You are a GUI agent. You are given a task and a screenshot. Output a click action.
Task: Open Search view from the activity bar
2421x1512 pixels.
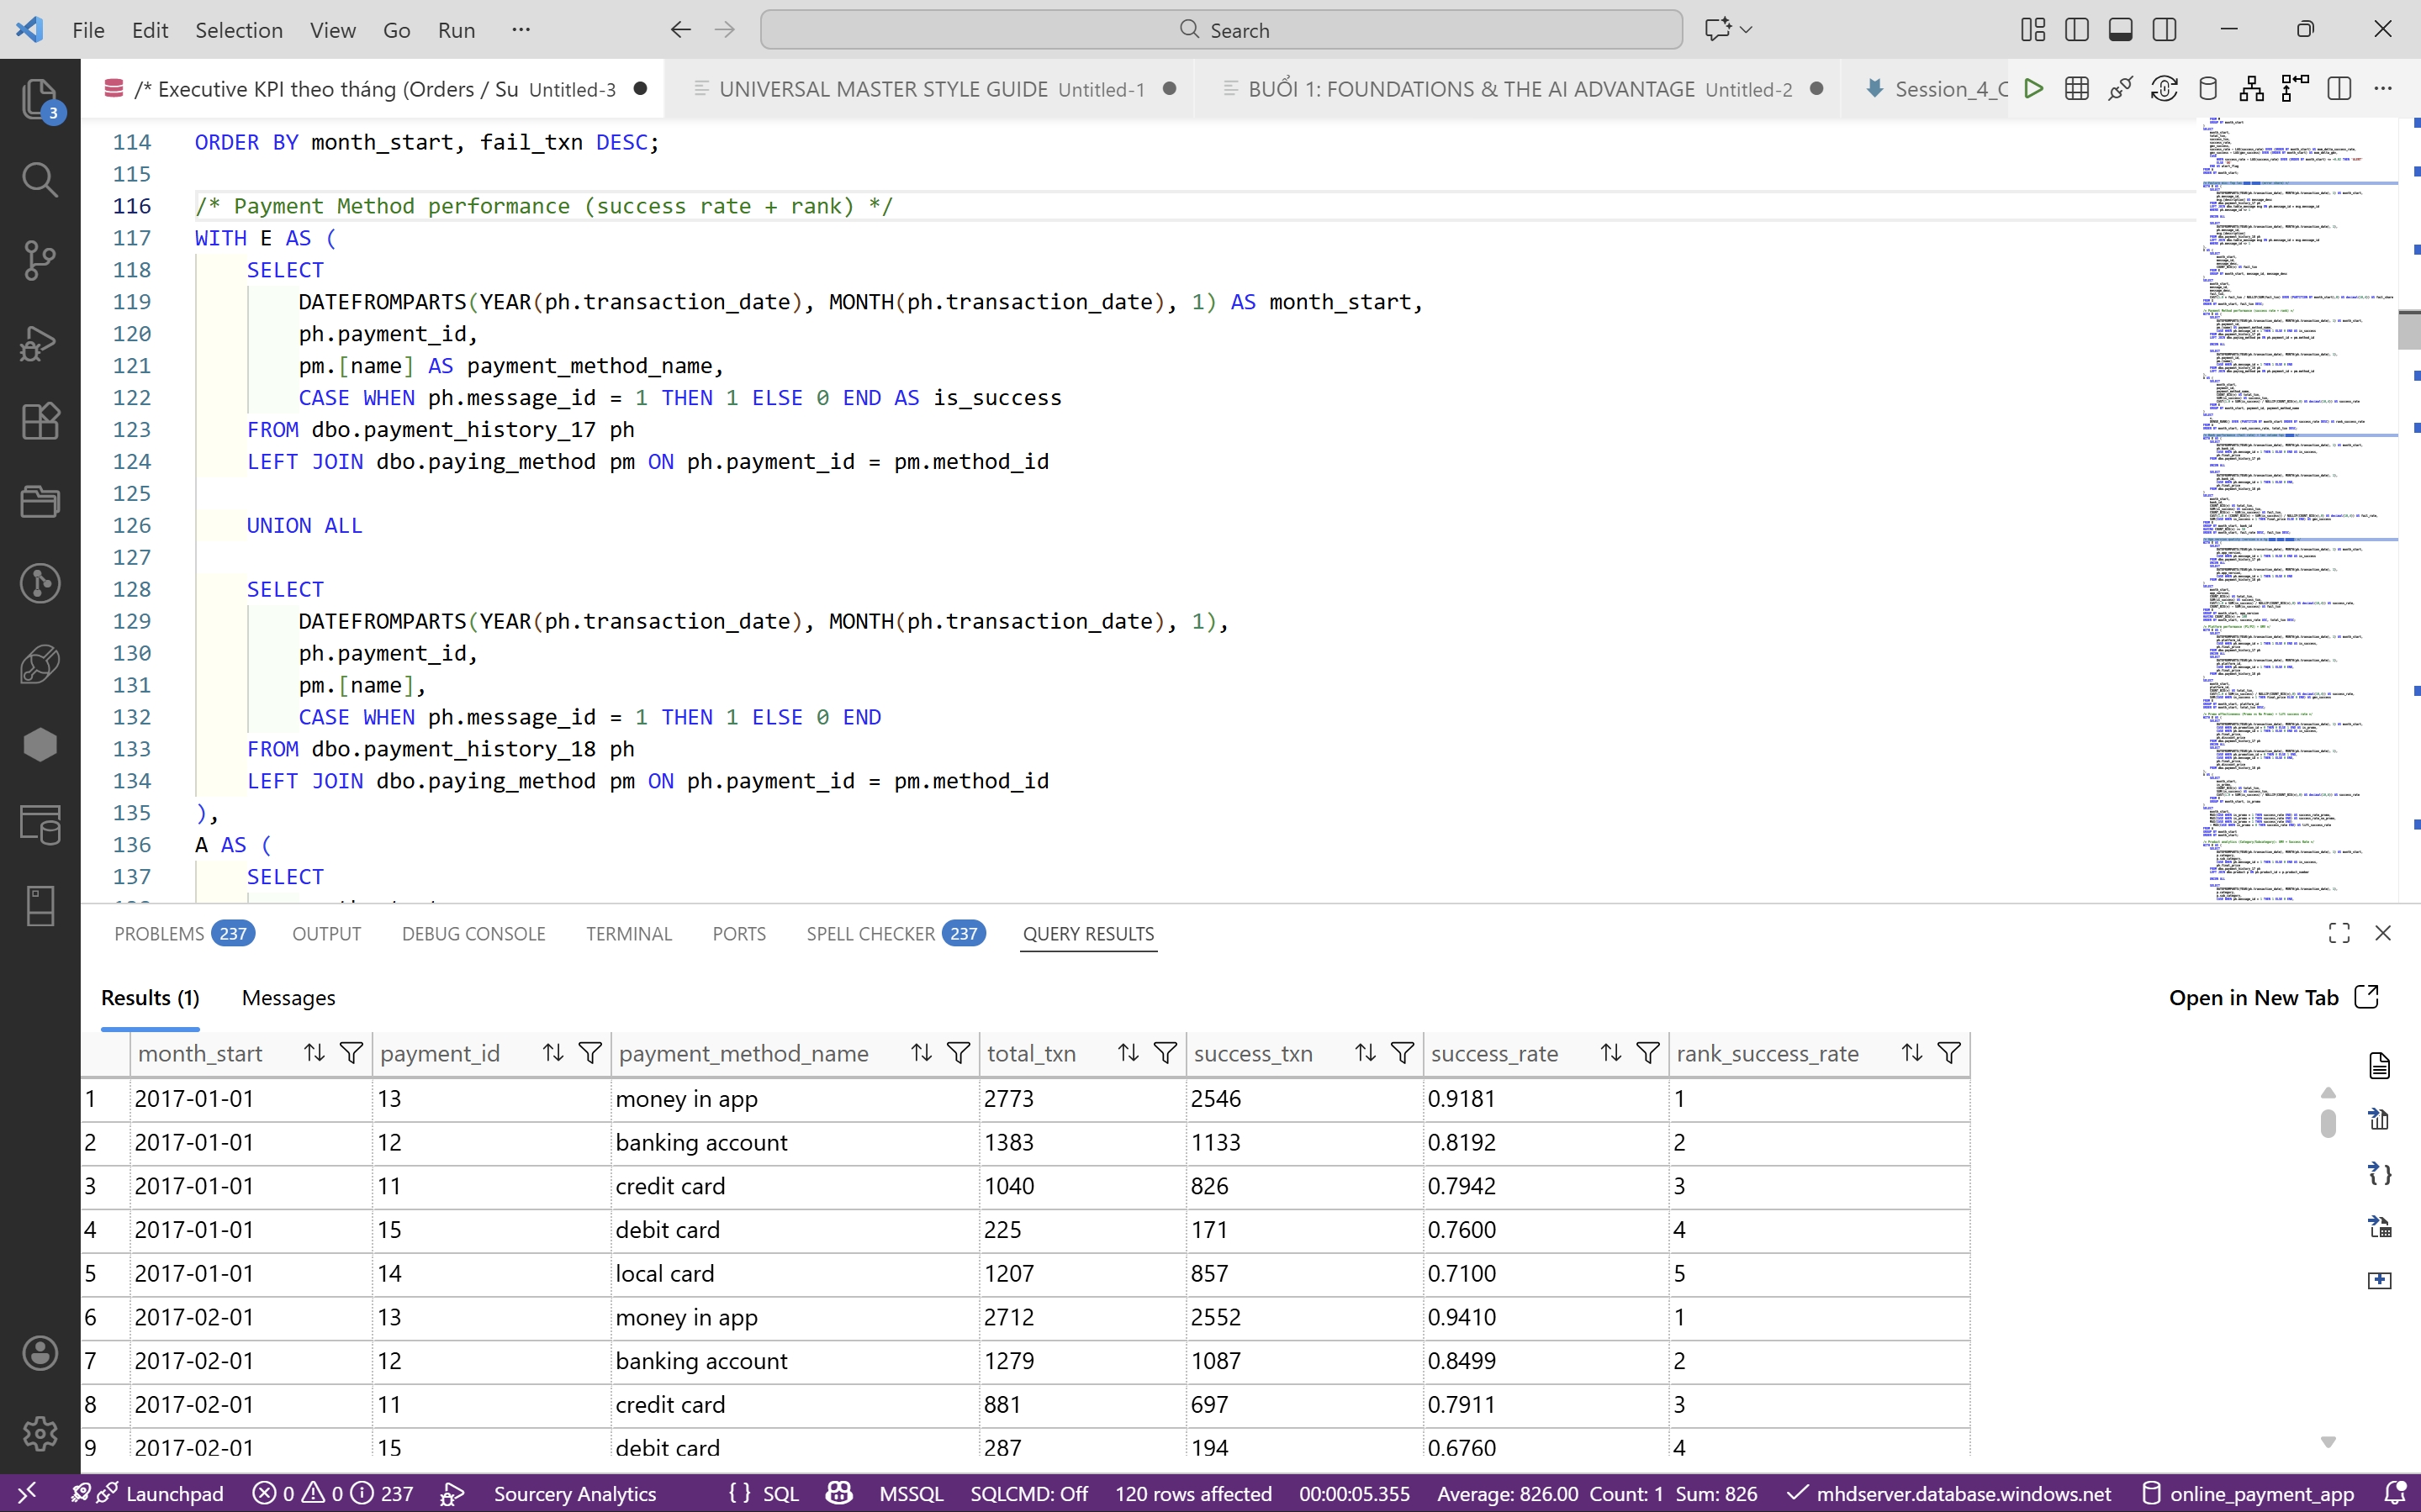(40, 180)
